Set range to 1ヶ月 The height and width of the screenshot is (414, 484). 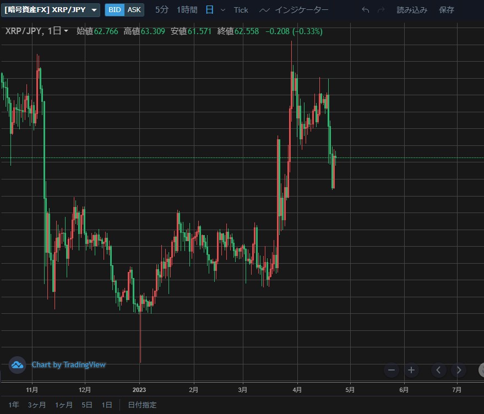pos(63,405)
